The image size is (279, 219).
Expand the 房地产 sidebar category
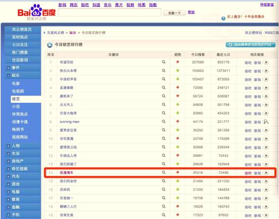[8, 161]
